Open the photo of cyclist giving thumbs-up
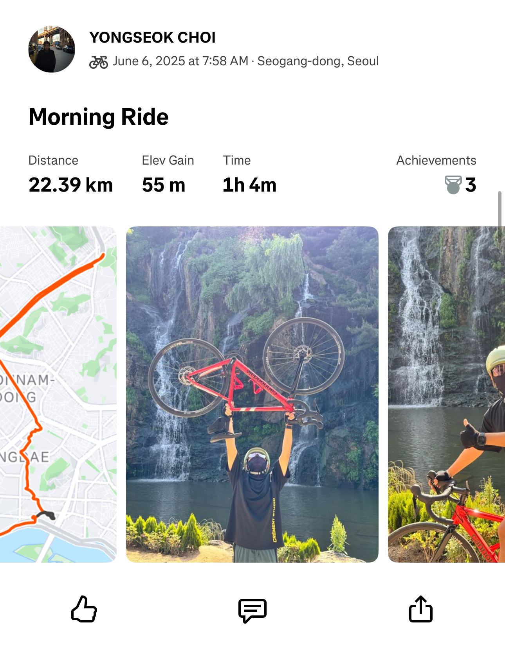This screenshot has width=505, height=651. coord(446,394)
